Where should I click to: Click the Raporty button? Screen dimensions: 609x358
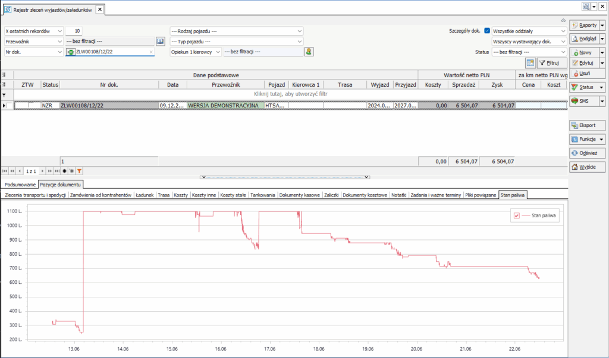click(x=585, y=25)
